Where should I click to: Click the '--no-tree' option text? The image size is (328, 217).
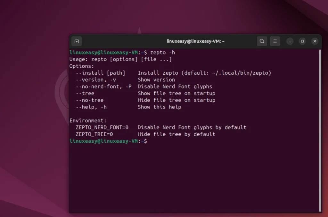pyautogui.click(x=89, y=100)
